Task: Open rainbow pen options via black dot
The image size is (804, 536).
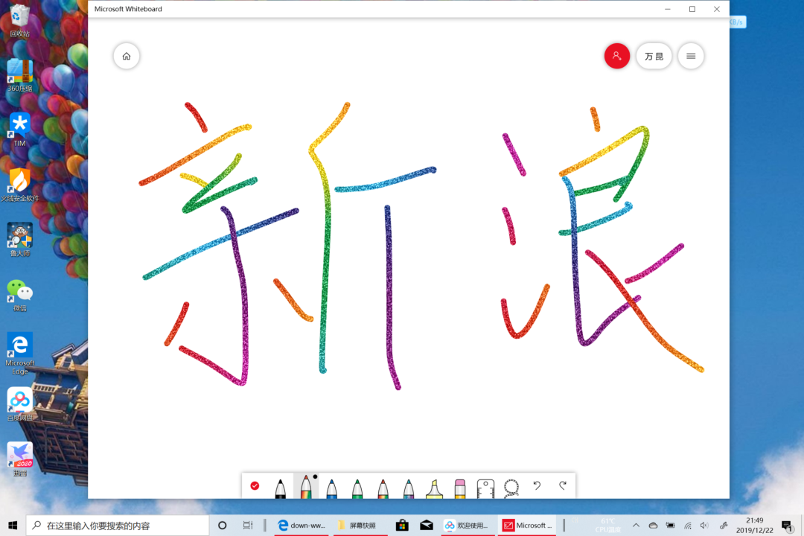Action: (x=315, y=476)
